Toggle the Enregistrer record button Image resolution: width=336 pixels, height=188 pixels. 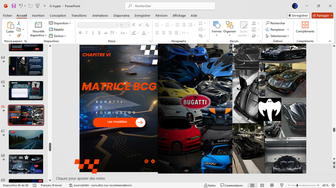(x=298, y=15)
